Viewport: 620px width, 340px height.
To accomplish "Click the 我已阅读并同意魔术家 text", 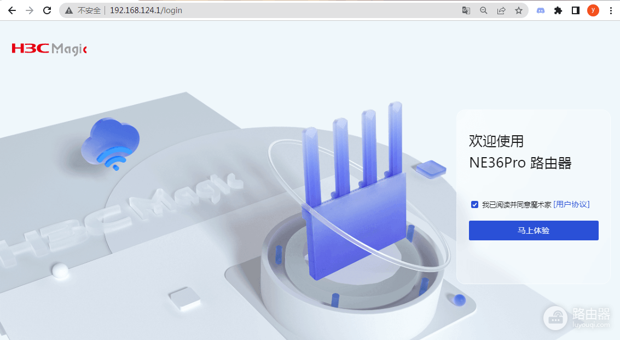I will pos(517,205).
